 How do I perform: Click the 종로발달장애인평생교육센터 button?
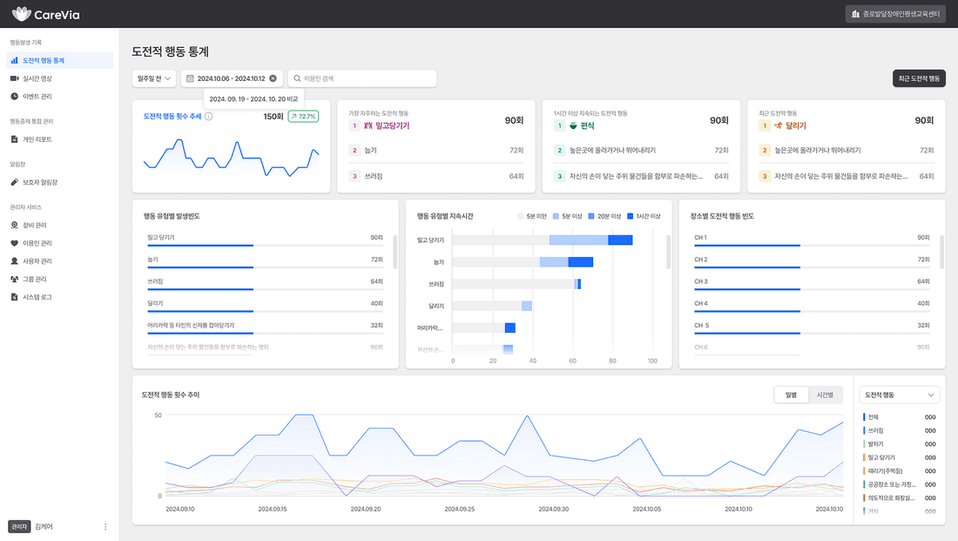point(895,13)
